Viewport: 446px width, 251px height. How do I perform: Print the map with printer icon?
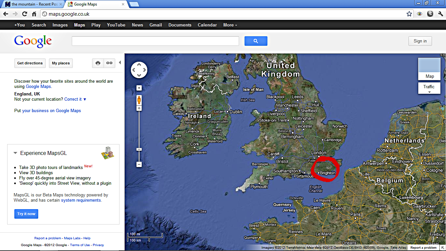pos(98,63)
